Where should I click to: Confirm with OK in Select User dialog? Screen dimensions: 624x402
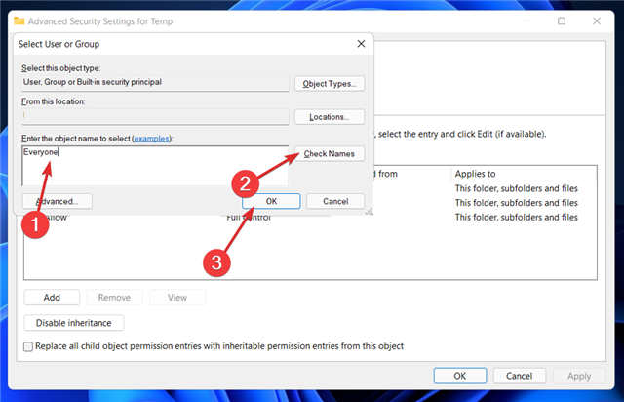coord(271,201)
